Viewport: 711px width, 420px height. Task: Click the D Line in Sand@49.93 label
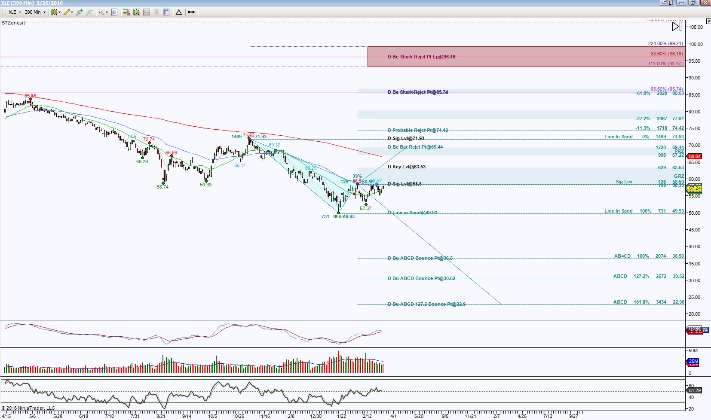412,213
